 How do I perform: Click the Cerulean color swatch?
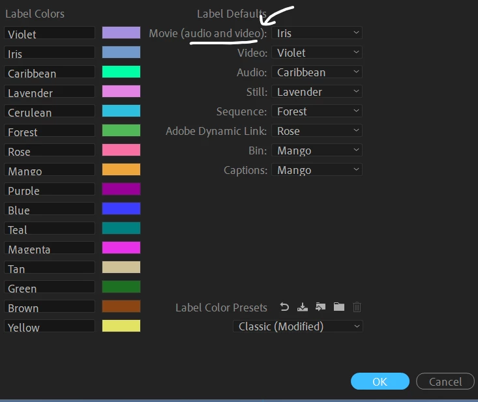tap(121, 111)
